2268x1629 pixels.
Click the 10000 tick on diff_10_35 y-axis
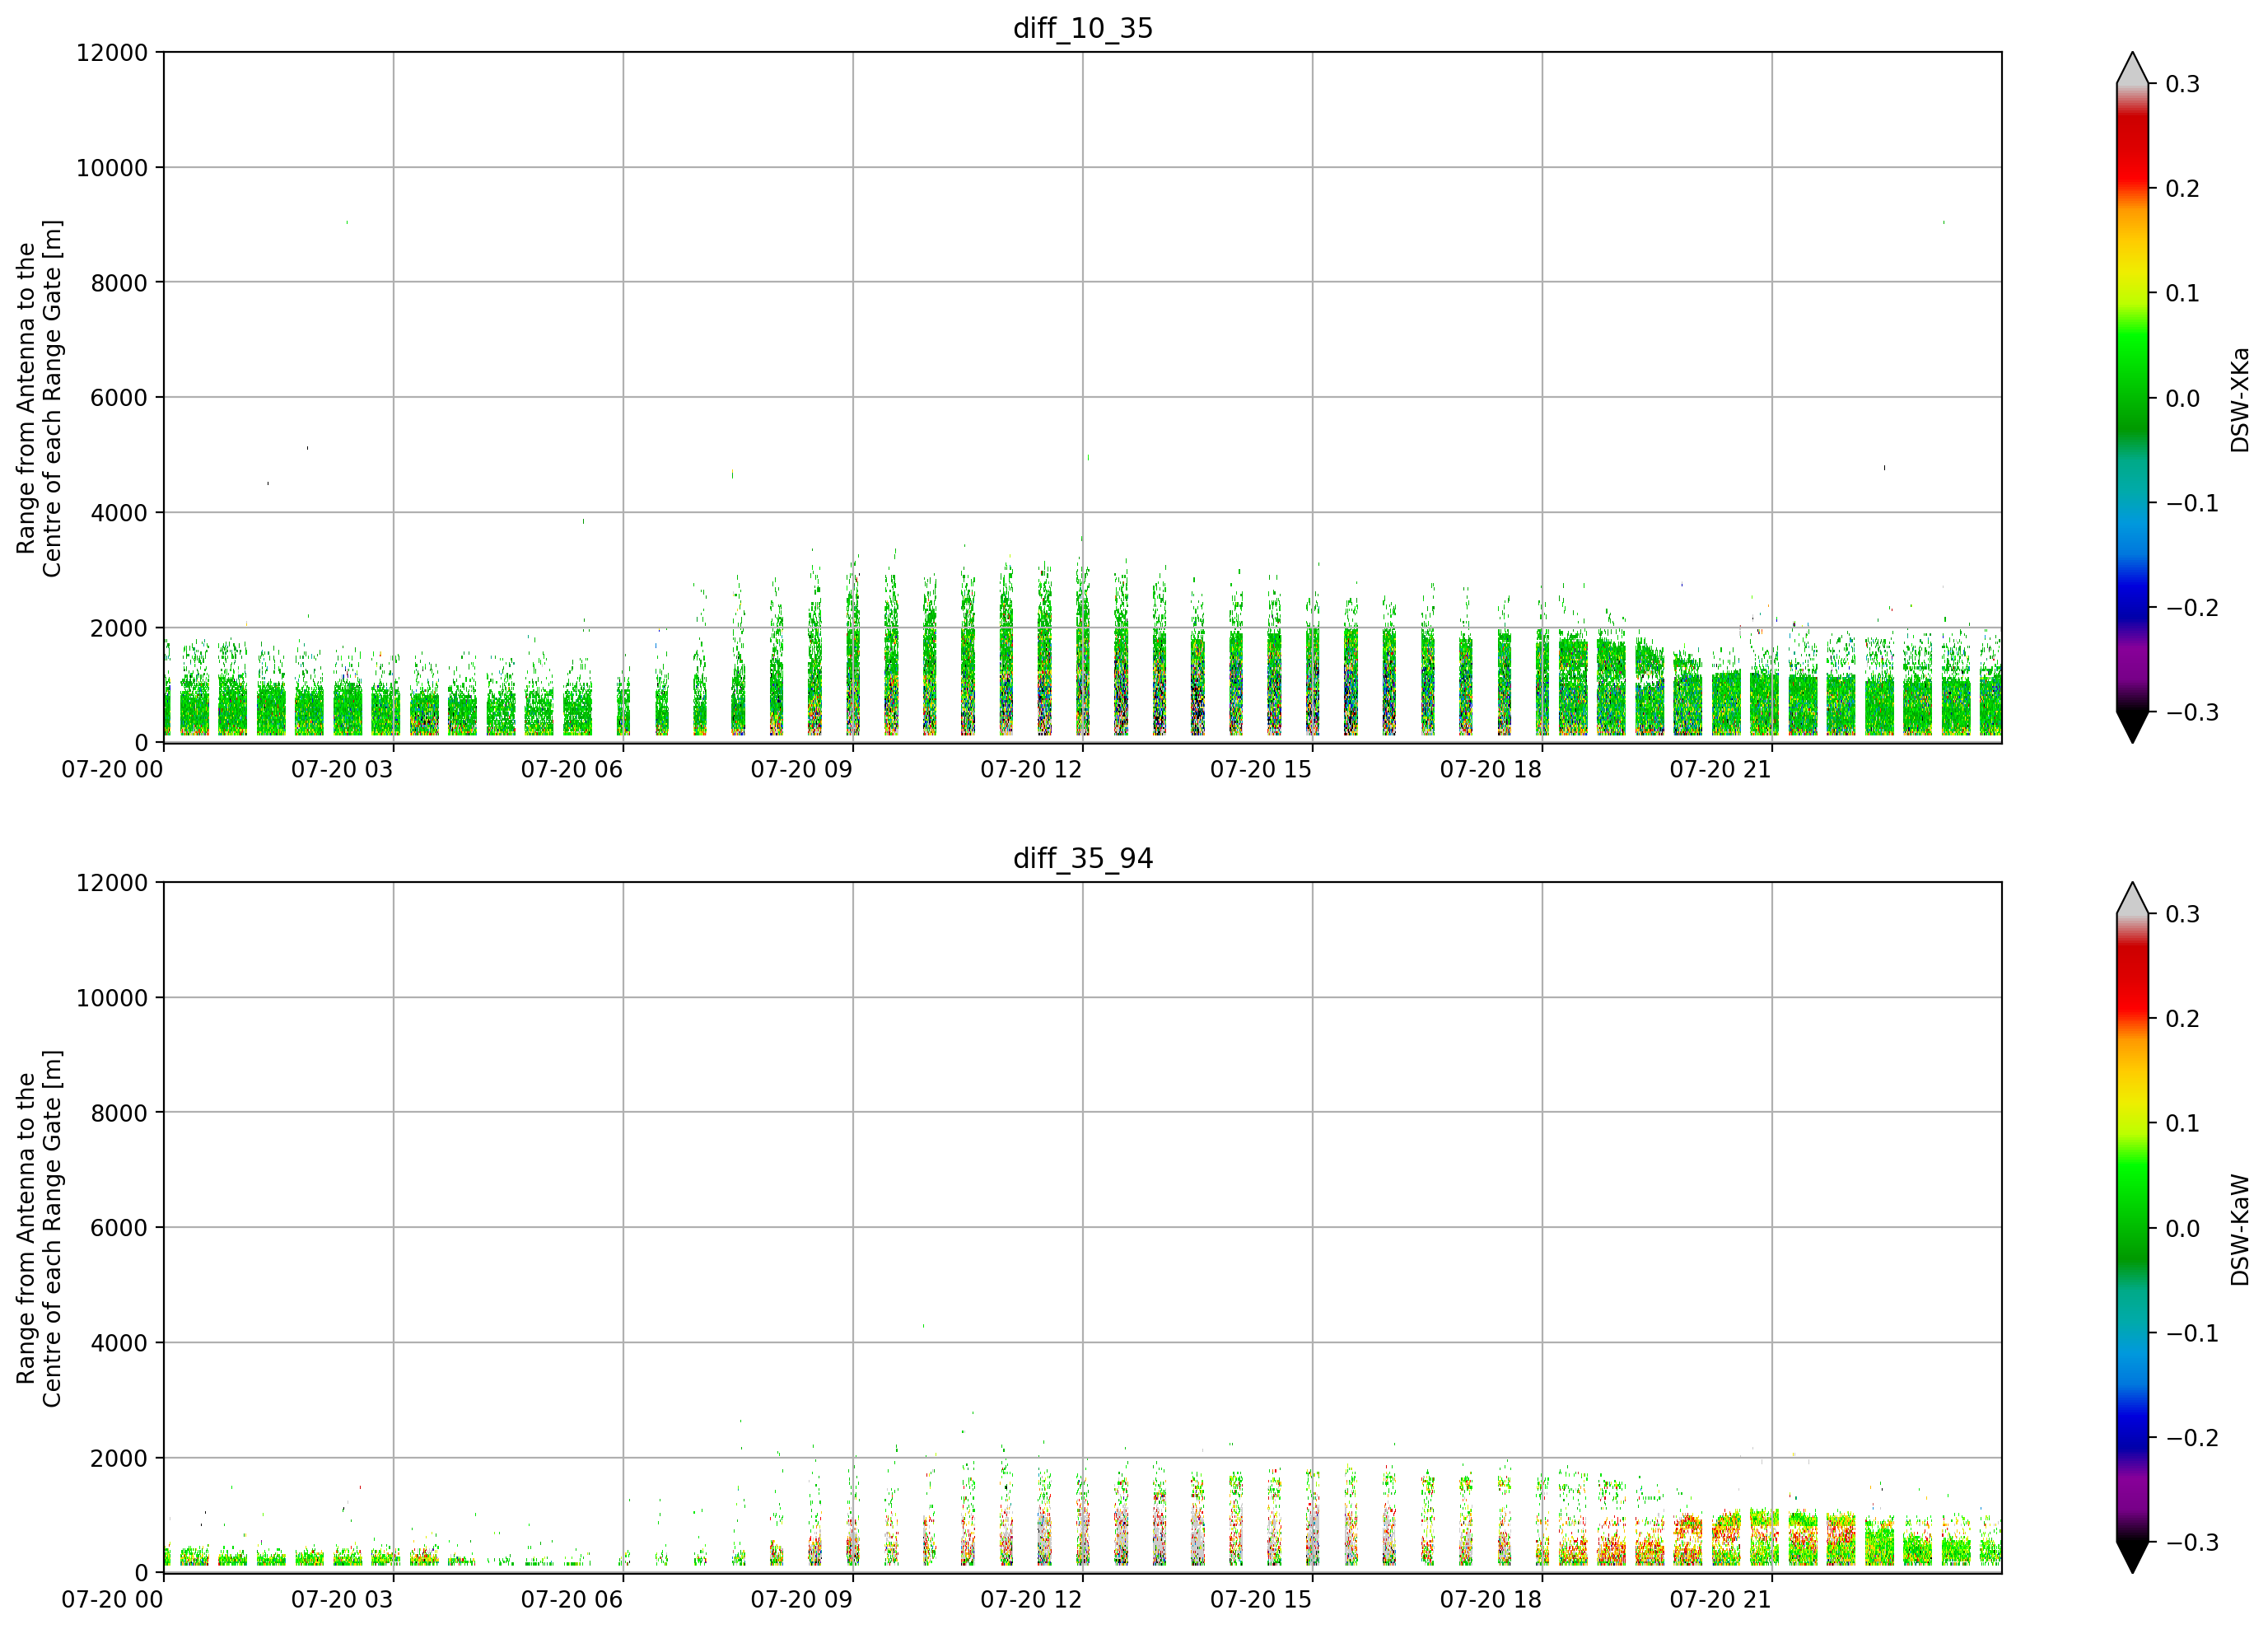pos(112,168)
